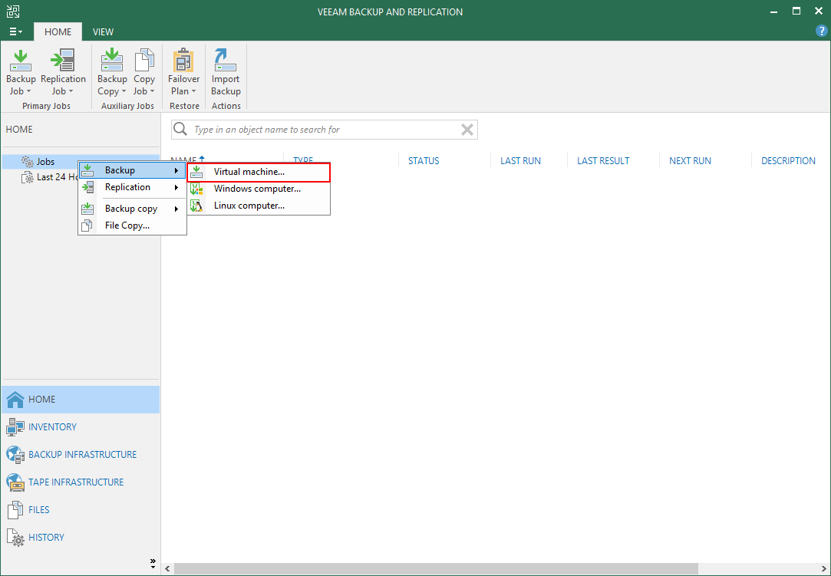Click the Backup Job ribbon icon
Viewport: 831px width, 576px height.
21,60
